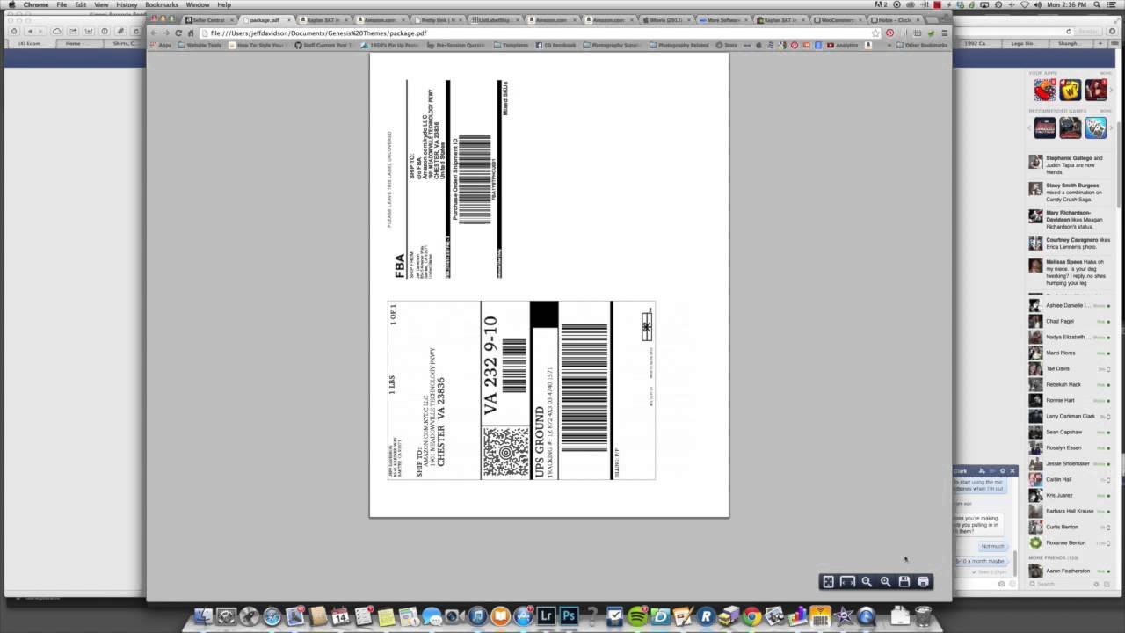Switch to the More Software tab

[723, 19]
